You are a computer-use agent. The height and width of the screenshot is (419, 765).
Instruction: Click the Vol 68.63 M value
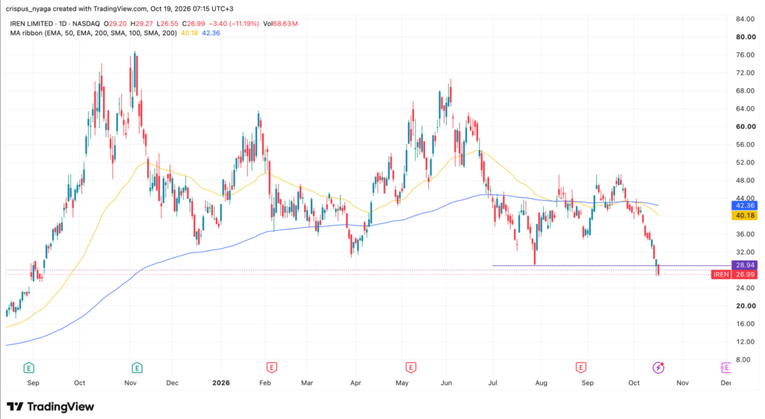tap(281, 23)
